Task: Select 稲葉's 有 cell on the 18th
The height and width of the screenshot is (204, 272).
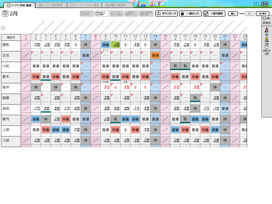Action: [195, 98]
